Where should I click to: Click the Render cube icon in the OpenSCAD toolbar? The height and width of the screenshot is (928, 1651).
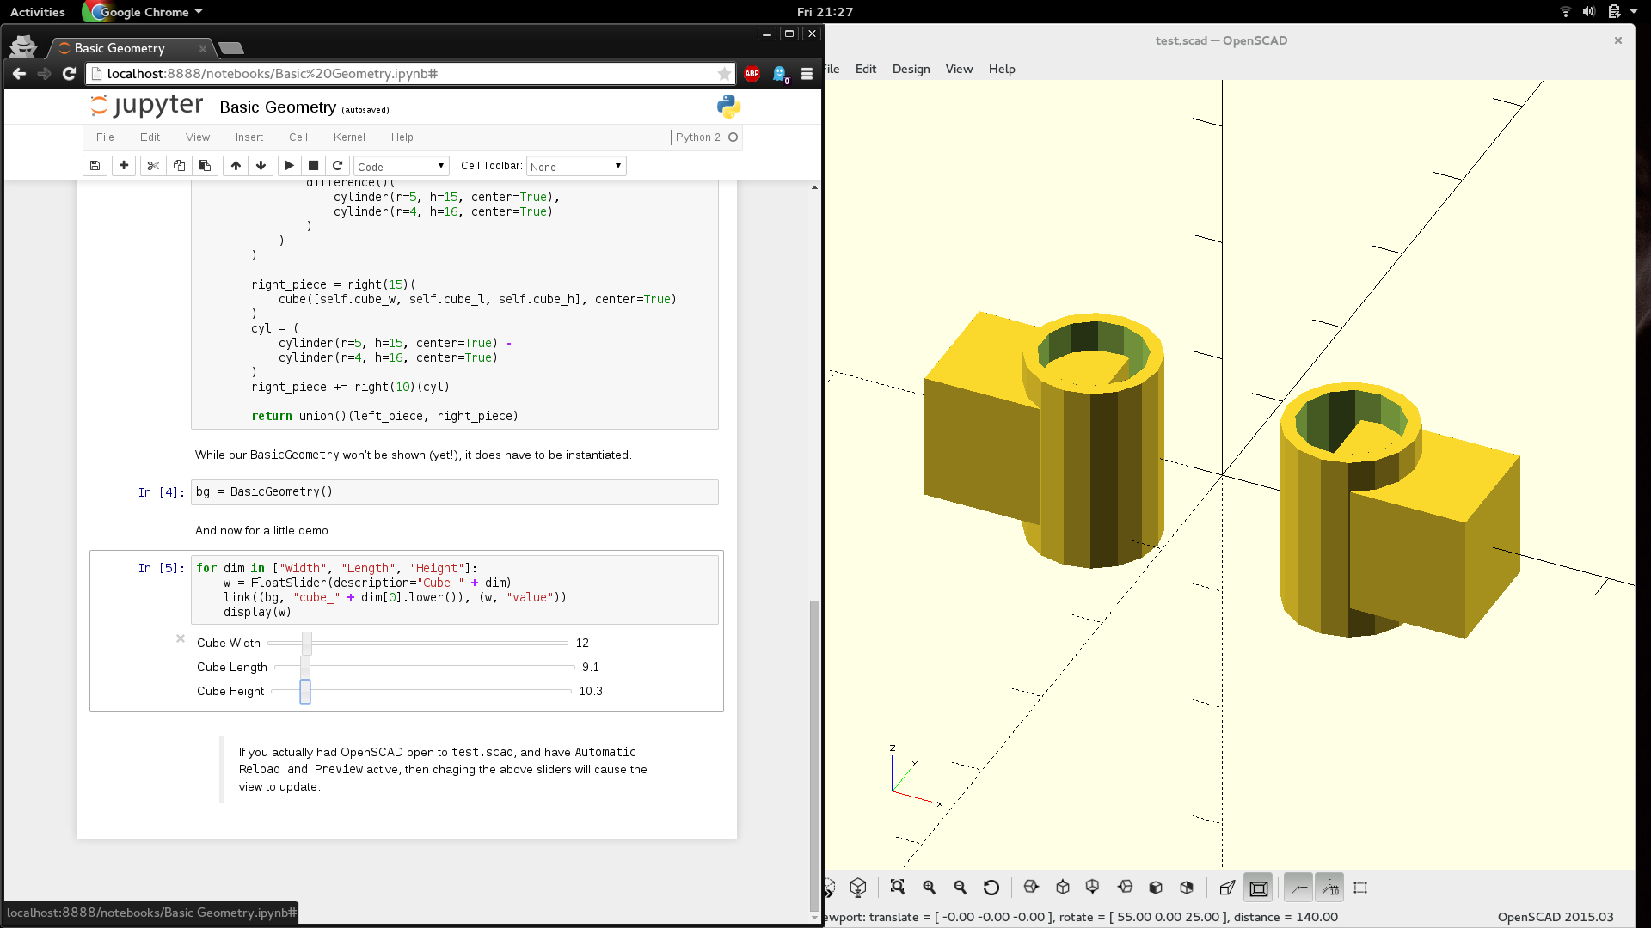(858, 888)
